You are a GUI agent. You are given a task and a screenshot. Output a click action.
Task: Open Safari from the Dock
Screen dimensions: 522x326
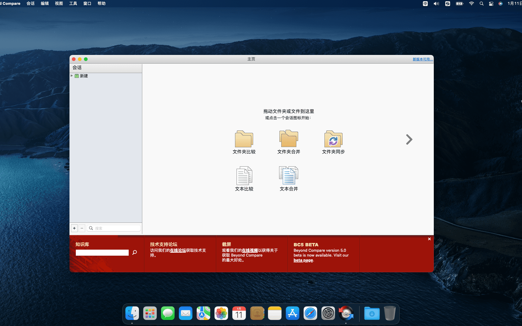click(310, 313)
